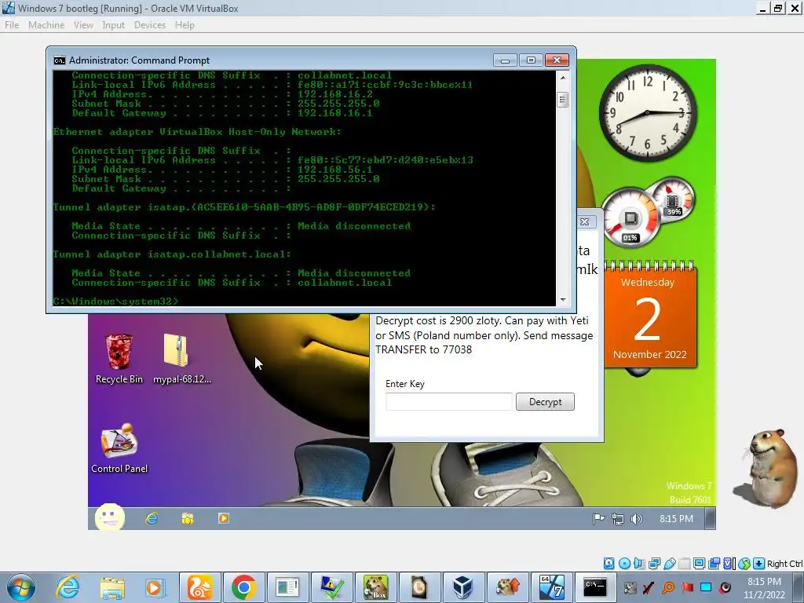Click the analog clock gadget
This screenshot has width=804, height=603.
[x=648, y=113]
